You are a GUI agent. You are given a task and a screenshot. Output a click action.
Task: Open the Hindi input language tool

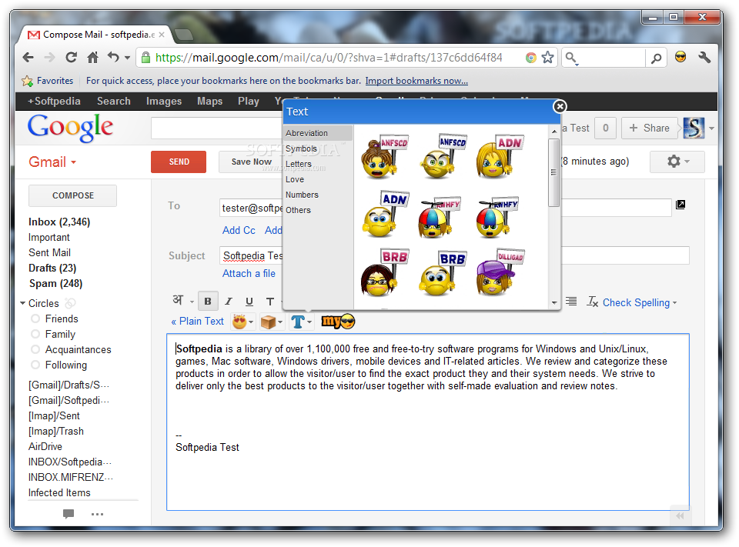coord(178,300)
